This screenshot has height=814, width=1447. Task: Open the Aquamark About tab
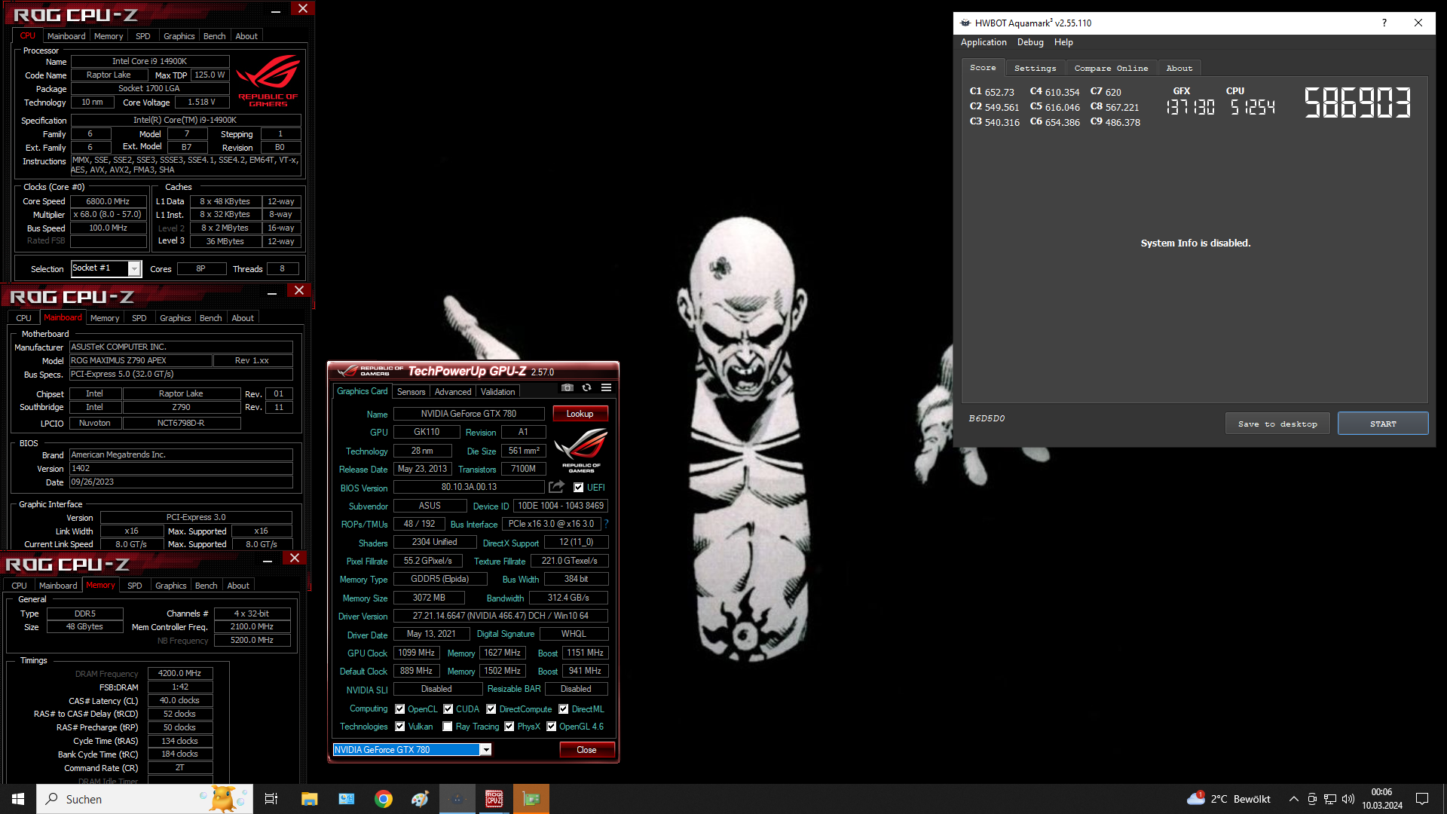click(1179, 68)
